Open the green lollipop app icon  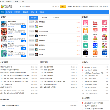(86, 46)
